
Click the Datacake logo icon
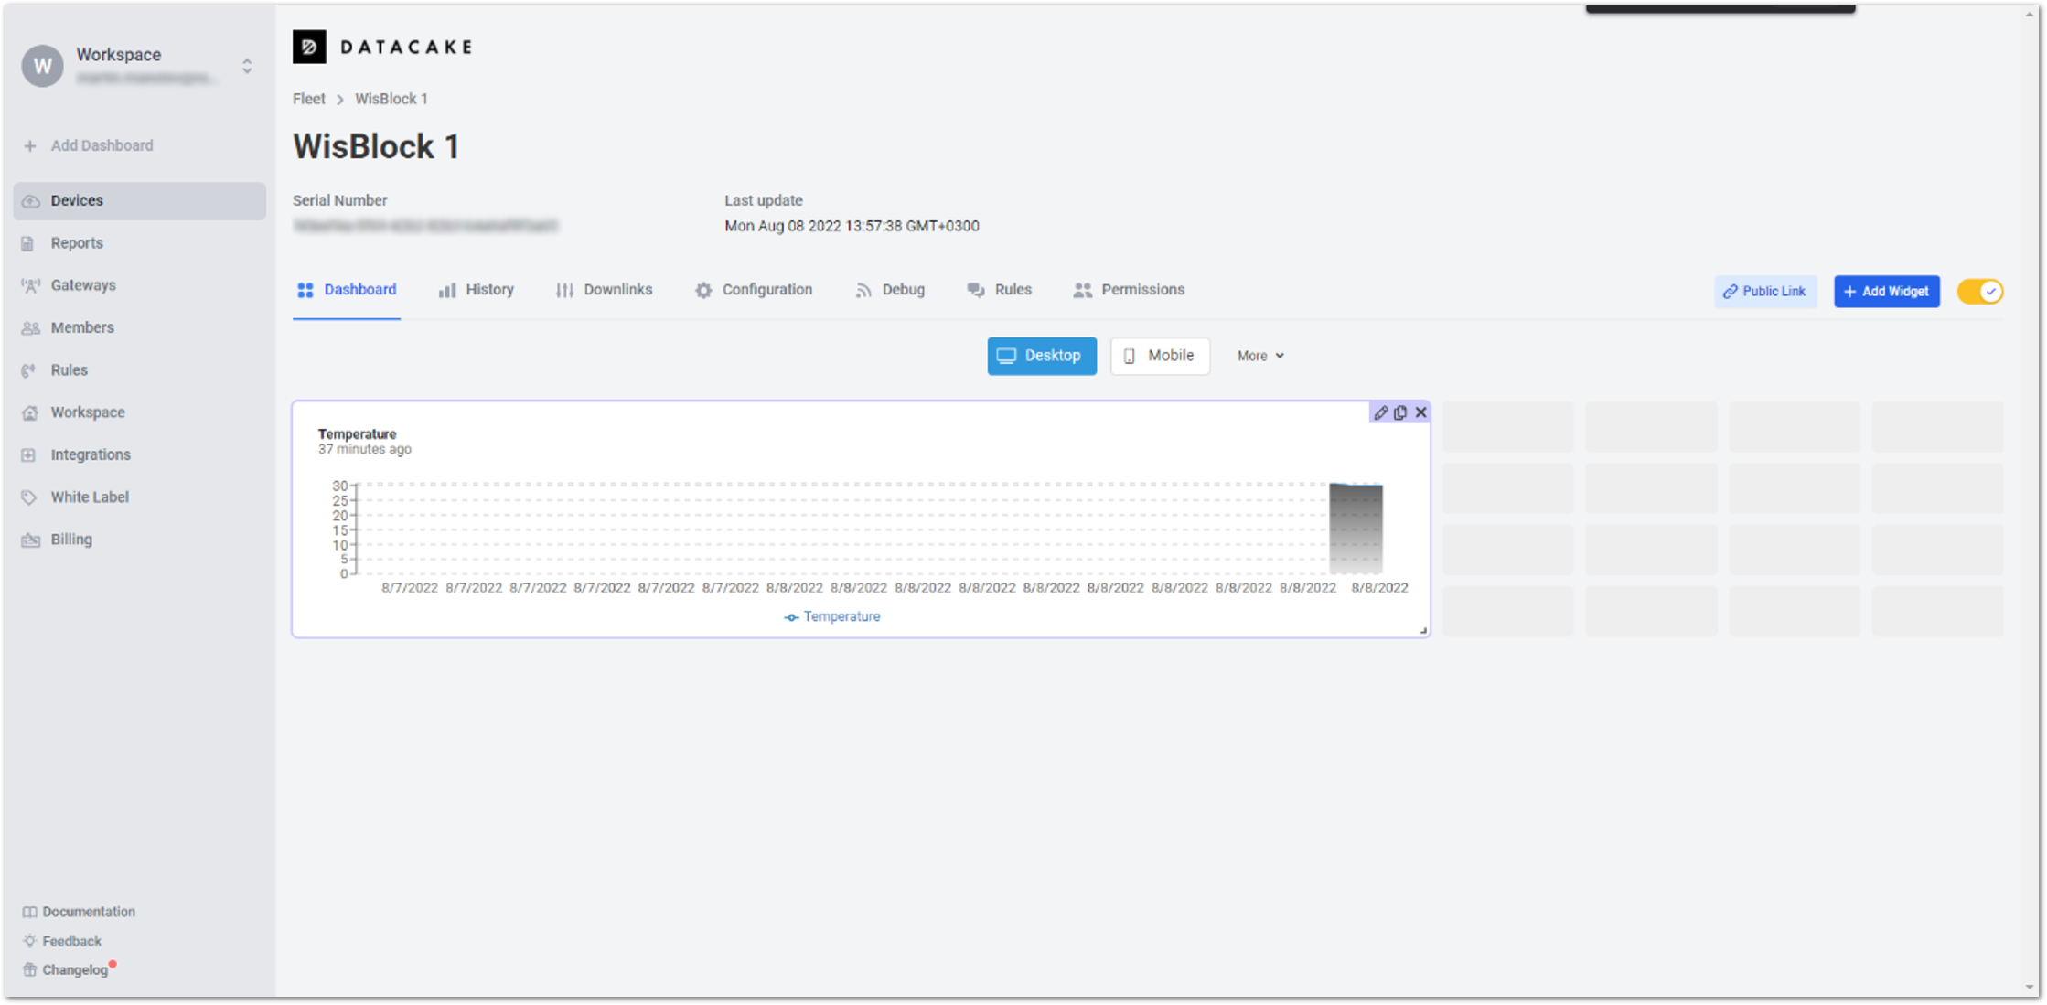coord(309,47)
